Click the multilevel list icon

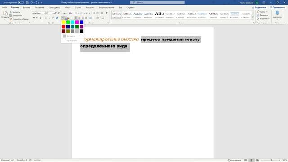pos(87,13)
